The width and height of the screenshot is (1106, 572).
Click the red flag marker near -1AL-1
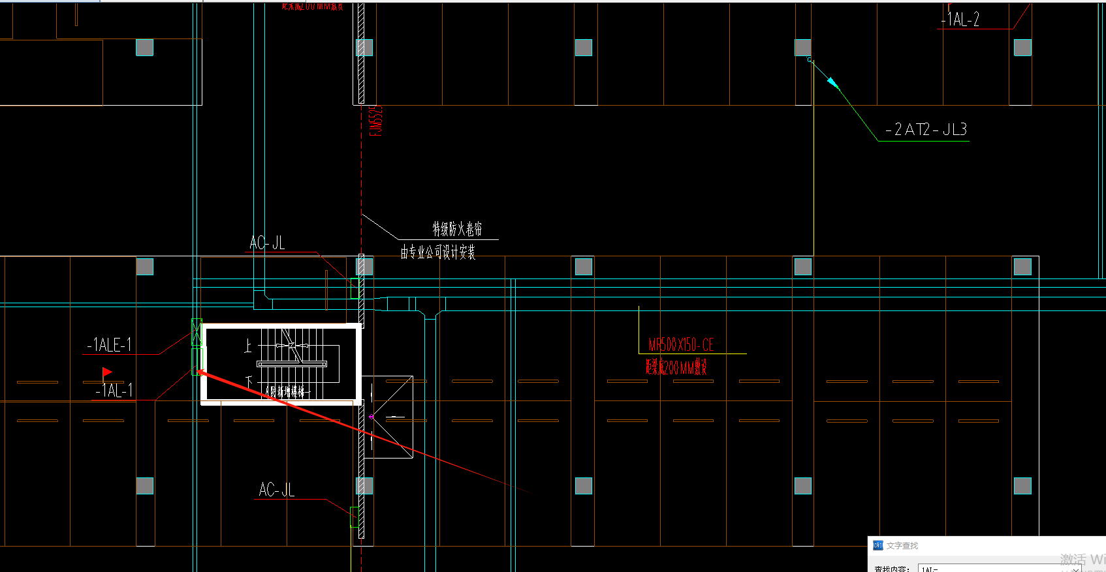click(x=106, y=374)
